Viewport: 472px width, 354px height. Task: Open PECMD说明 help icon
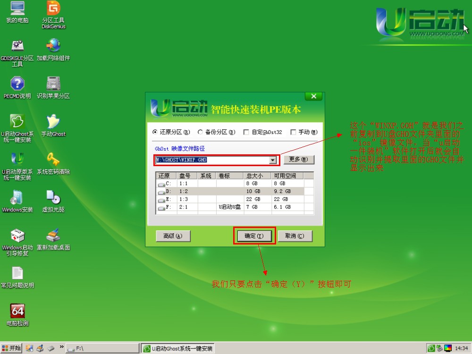17,88
